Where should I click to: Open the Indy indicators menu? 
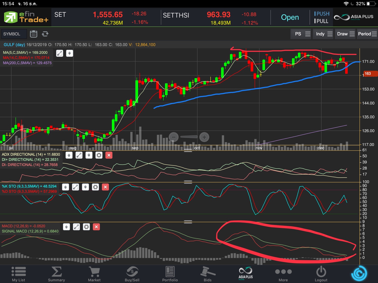pyautogui.click(x=323, y=34)
